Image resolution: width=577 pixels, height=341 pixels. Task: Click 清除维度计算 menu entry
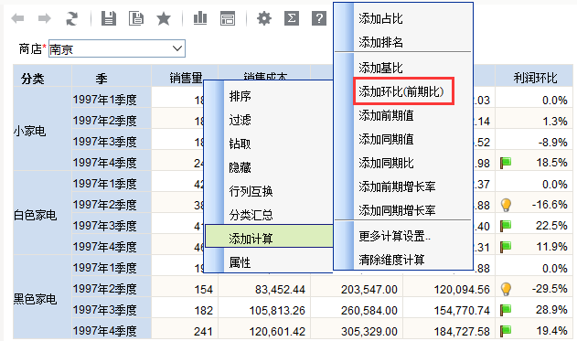(391, 260)
